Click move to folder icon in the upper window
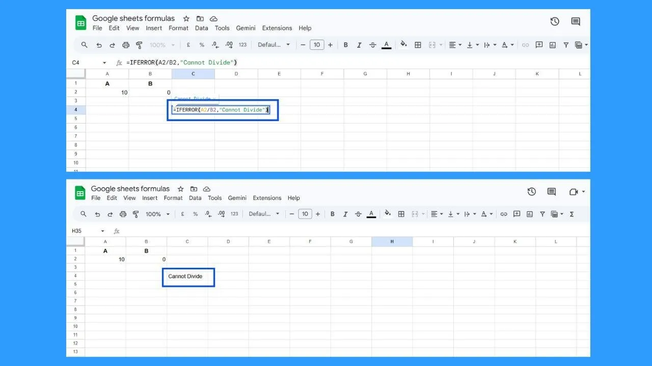The height and width of the screenshot is (366, 652). (x=200, y=18)
